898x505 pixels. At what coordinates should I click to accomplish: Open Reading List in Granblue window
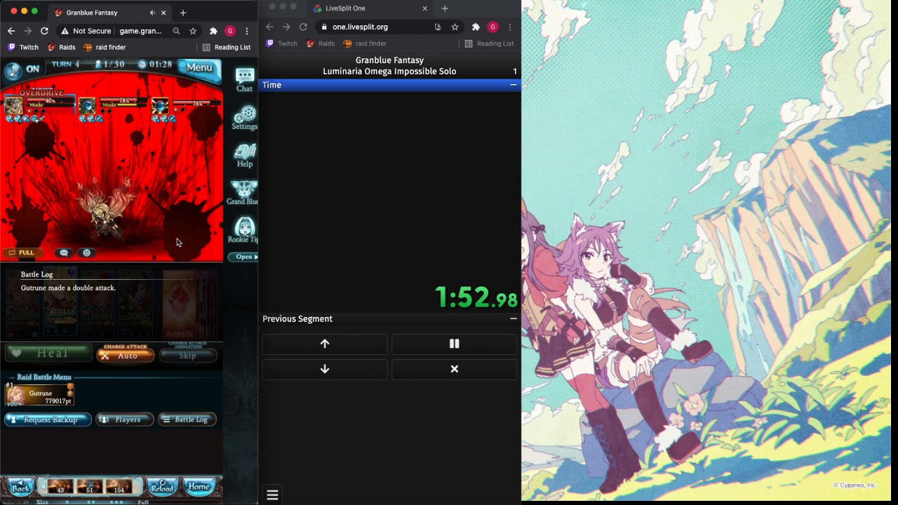click(x=227, y=48)
